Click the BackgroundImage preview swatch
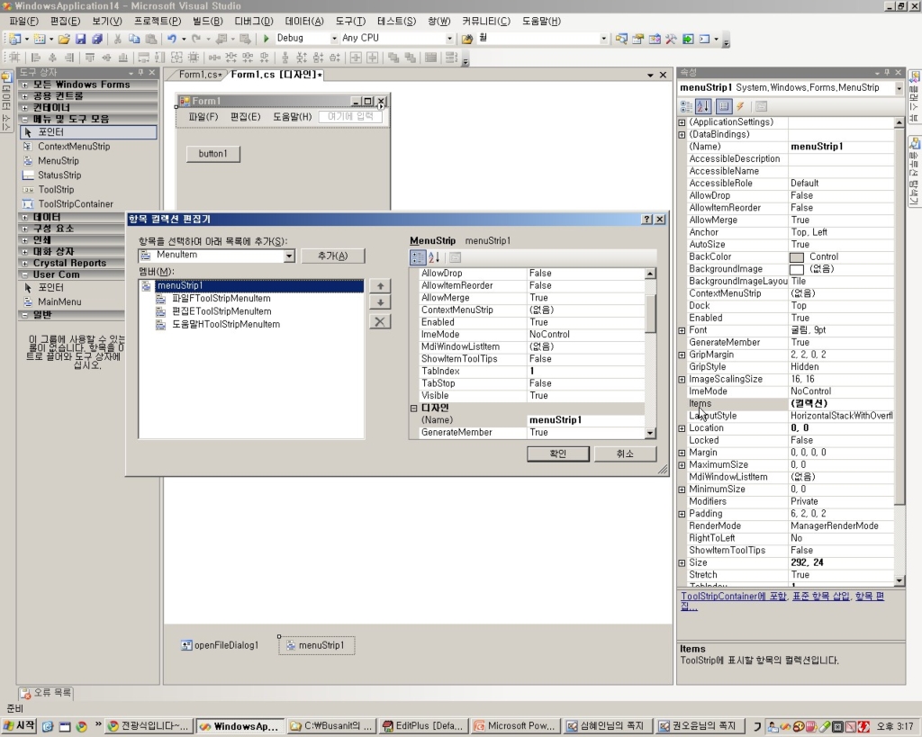This screenshot has width=922, height=737. tap(796, 269)
